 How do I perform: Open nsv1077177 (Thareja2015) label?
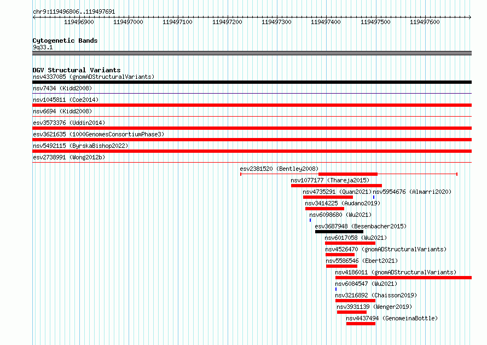330,180
